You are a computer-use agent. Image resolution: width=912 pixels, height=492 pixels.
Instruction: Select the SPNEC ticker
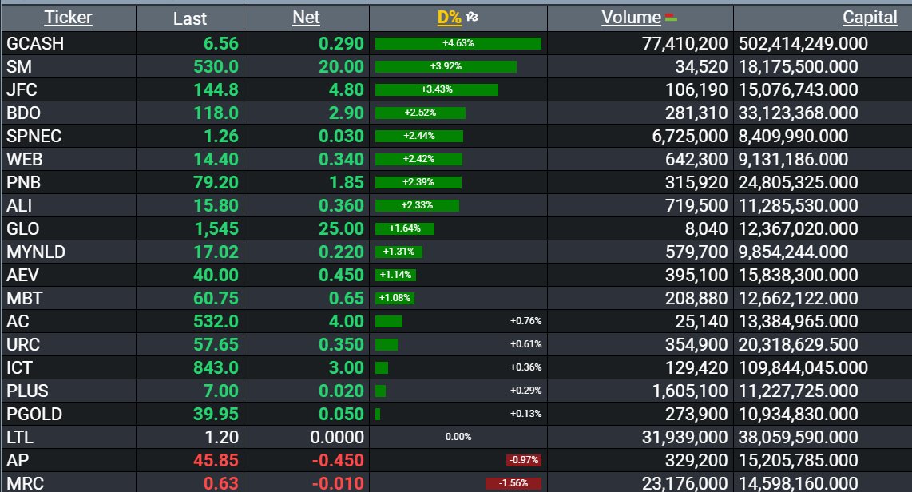34,136
